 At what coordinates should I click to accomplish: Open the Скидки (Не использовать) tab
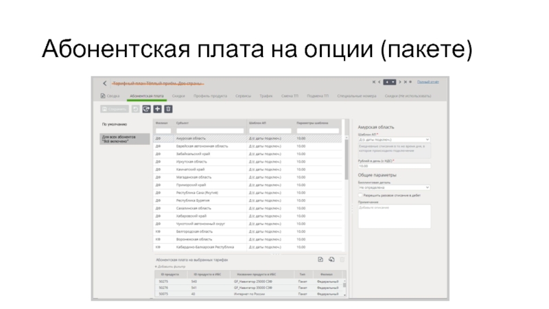pos(408,96)
